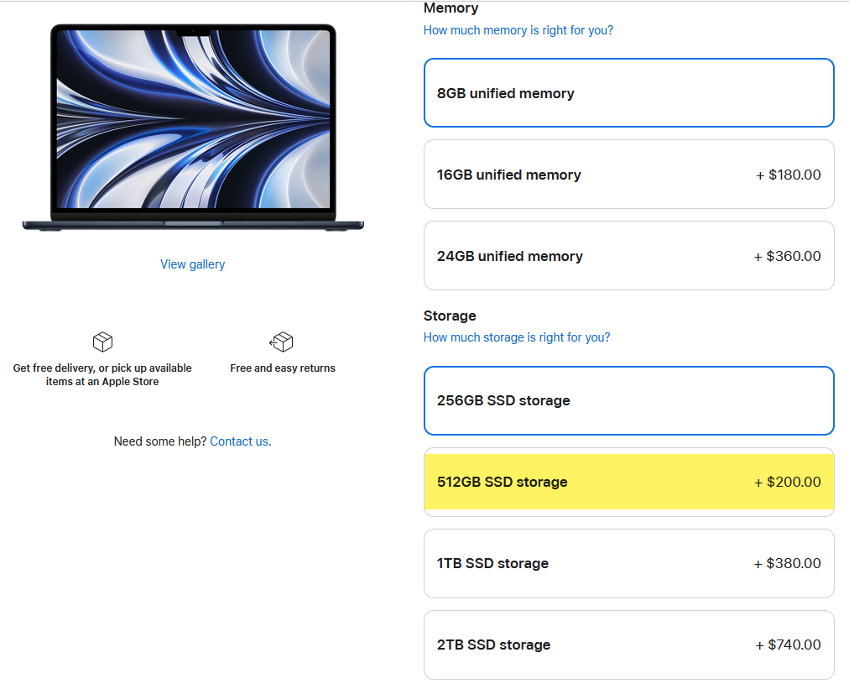Pick the 24GB unified memory option

[628, 256]
